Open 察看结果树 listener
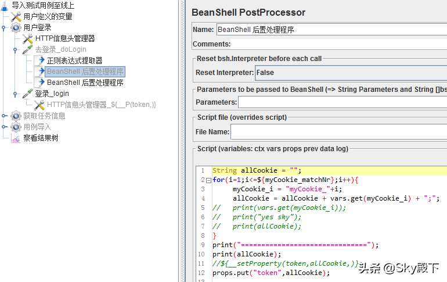447x282 pixels. point(41,138)
